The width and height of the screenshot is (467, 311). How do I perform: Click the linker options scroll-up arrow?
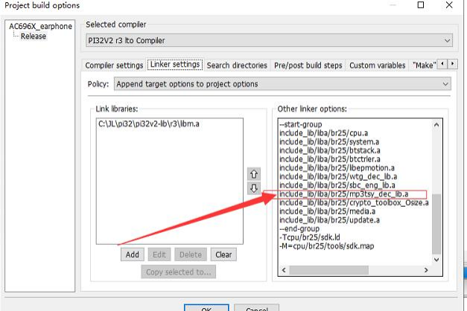[x=436, y=125]
